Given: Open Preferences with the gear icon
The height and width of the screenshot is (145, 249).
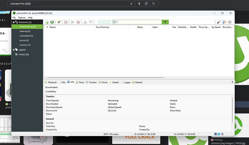Looking at the screenshot, I should coord(230,22).
